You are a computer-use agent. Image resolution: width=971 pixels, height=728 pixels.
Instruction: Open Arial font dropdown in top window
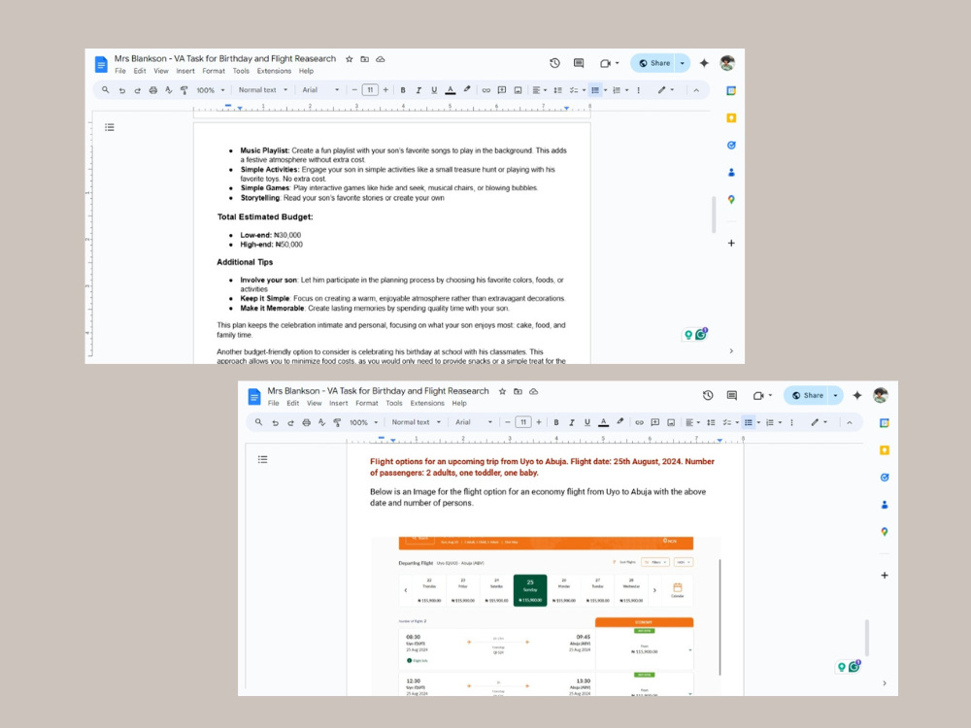[x=320, y=90]
